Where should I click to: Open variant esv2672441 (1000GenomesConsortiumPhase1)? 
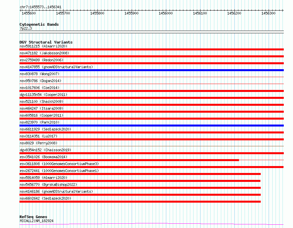59,171
